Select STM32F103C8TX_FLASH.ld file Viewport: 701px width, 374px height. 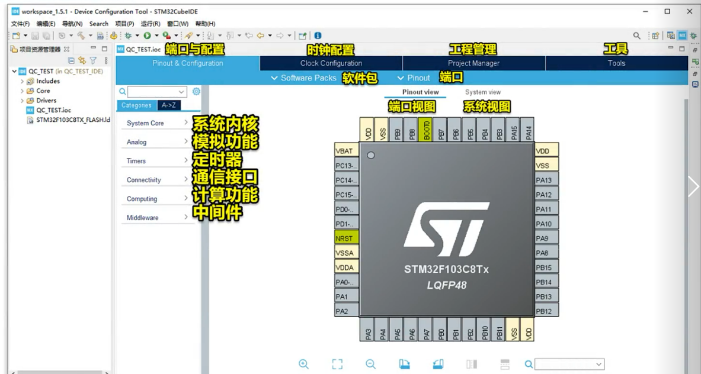pos(73,120)
